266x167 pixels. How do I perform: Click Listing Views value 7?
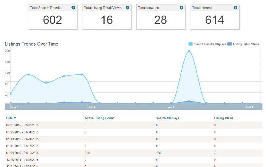[x=215, y=153]
